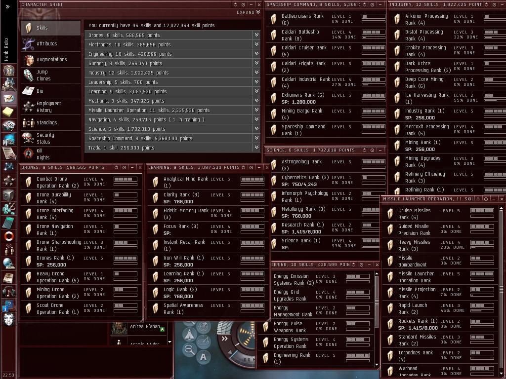Select the Skills tab in Character Sheet
This screenshot has width=506, height=379.
(x=51, y=28)
